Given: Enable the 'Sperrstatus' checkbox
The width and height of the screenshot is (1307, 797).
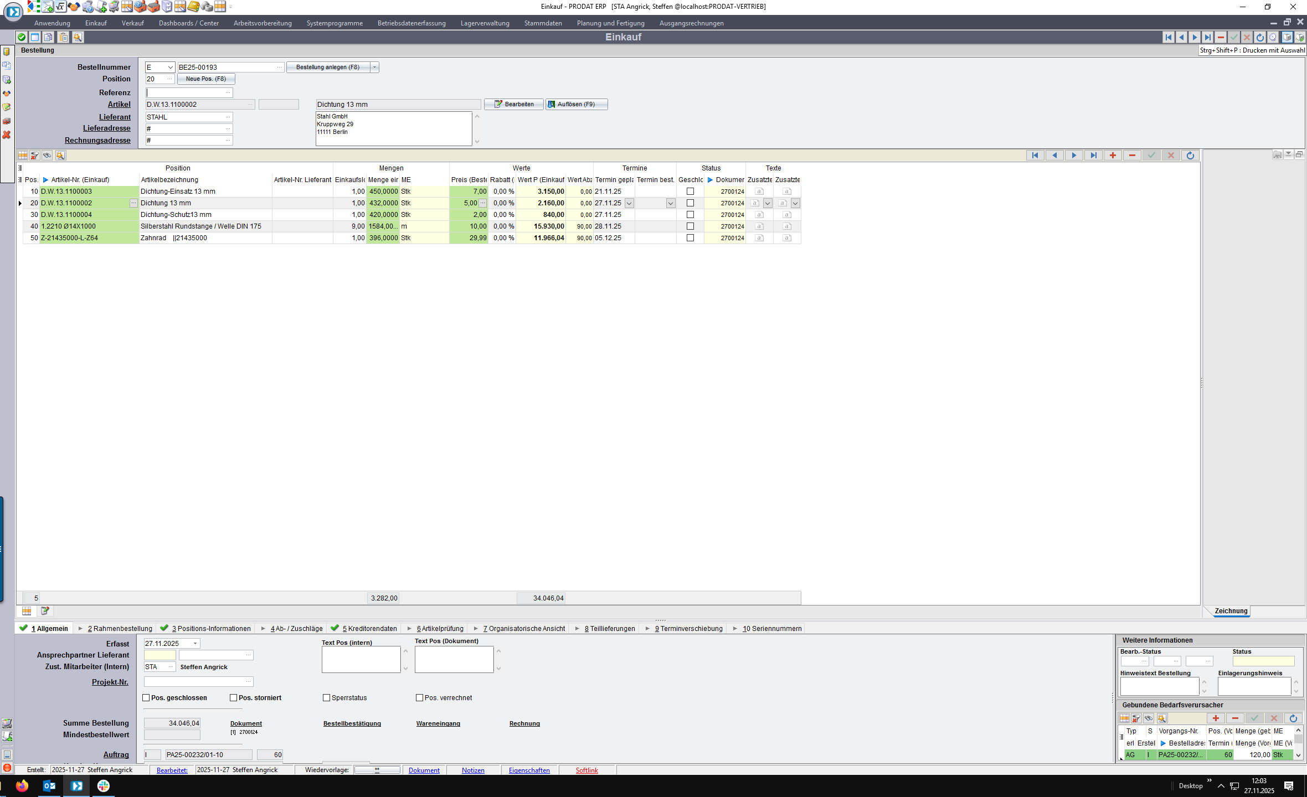Looking at the screenshot, I should point(327,698).
